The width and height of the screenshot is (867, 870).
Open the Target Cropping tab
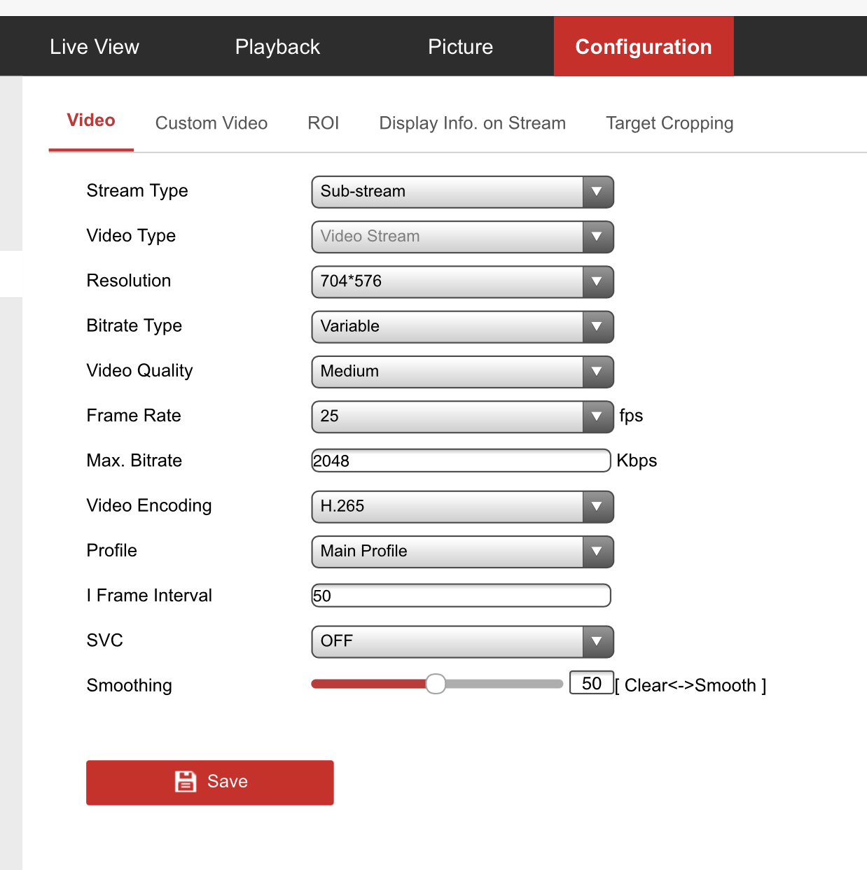pyautogui.click(x=670, y=123)
